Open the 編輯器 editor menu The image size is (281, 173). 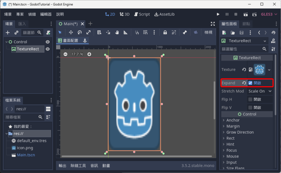point(46,14)
